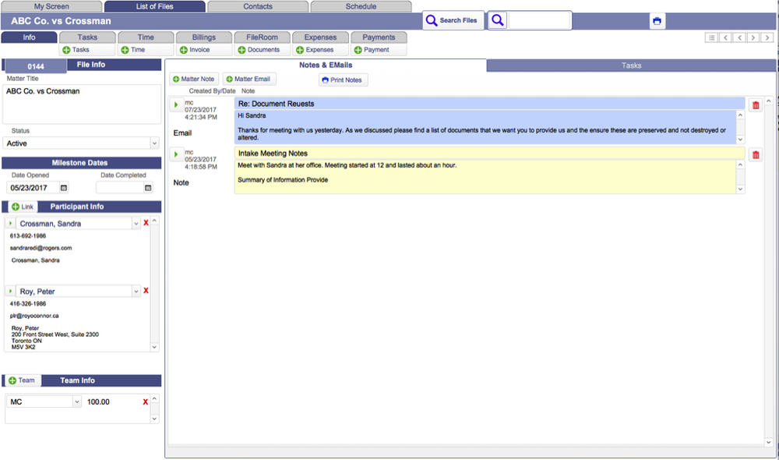This screenshot has height=460, width=779.
Task: Click the print icon near the search bar
Action: coord(657,20)
